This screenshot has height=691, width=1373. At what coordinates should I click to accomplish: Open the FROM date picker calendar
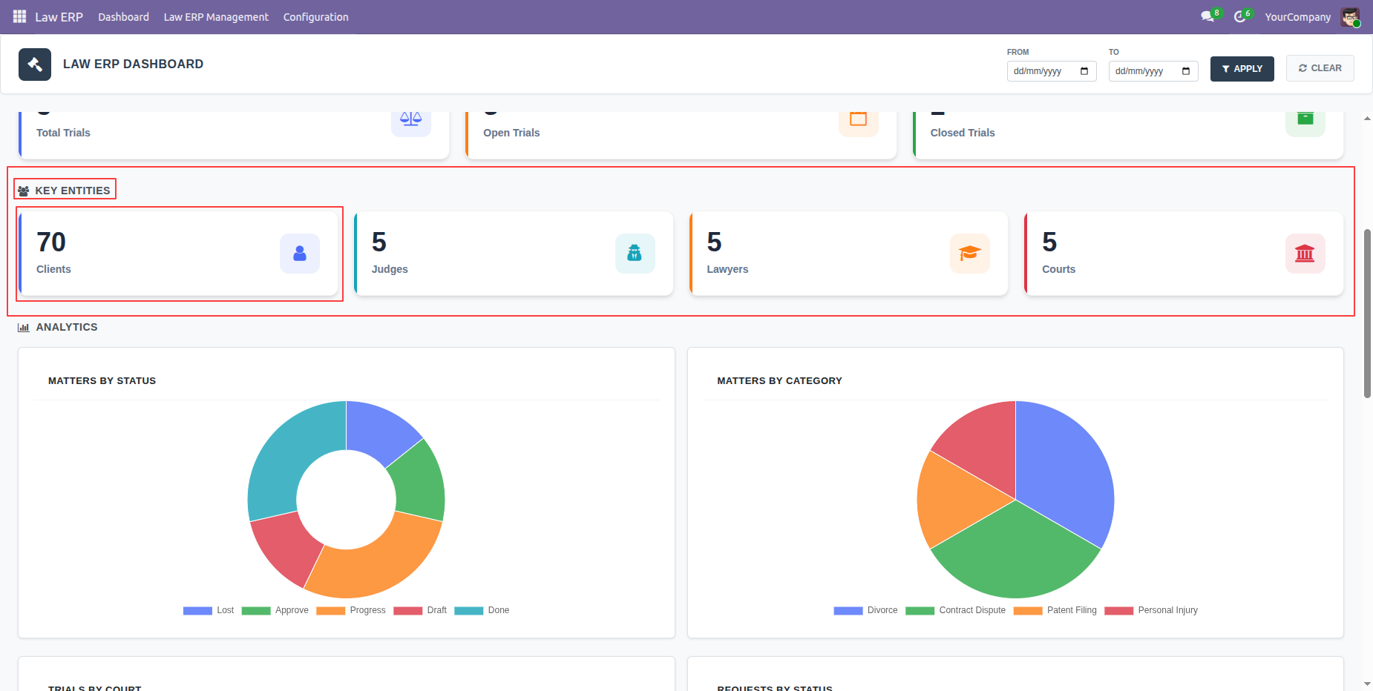pyautogui.click(x=1084, y=71)
